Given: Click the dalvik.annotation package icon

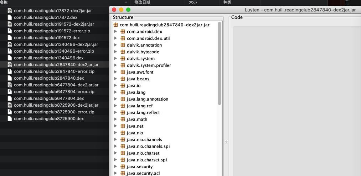Looking at the screenshot, I should pos(123,45).
